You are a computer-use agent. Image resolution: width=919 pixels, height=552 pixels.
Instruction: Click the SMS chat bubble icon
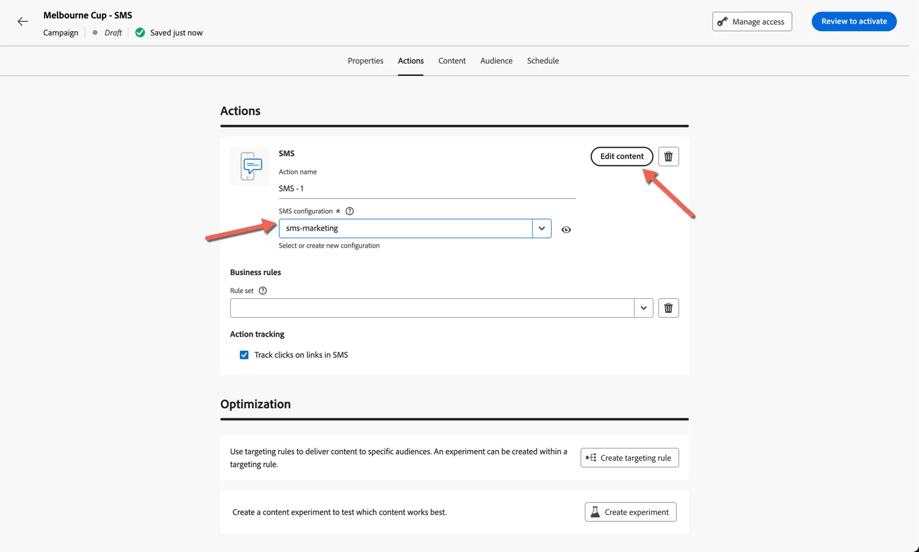(x=250, y=166)
